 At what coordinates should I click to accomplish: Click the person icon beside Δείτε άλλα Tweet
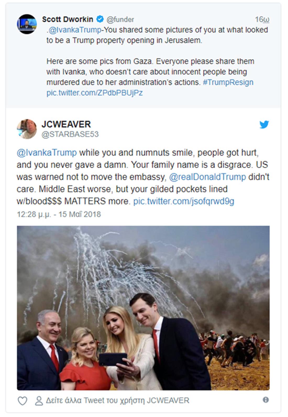(x=39, y=401)
